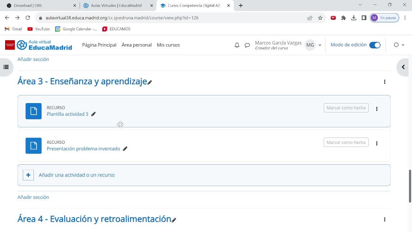Click the browser address bar URL
The image size is (412, 232).
click(x=122, y=18)
